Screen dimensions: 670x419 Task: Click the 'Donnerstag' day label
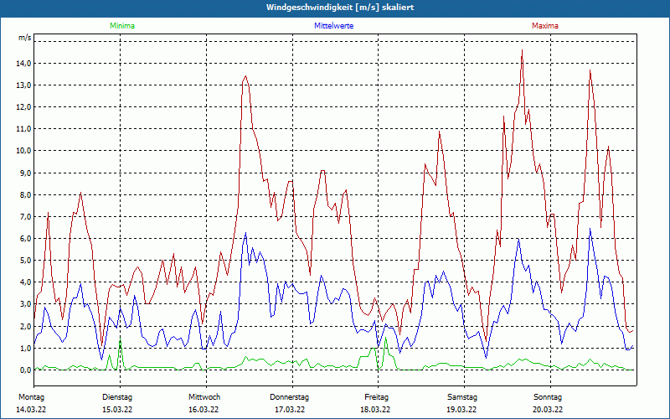tap(289, 397)
